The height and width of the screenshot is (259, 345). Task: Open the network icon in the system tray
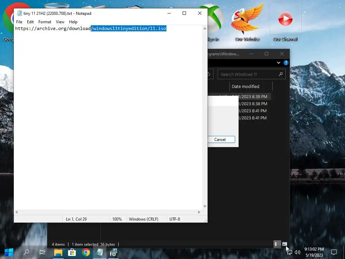click(289, 252)
